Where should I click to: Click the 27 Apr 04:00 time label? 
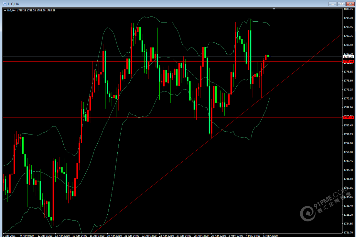coord(184,236)
